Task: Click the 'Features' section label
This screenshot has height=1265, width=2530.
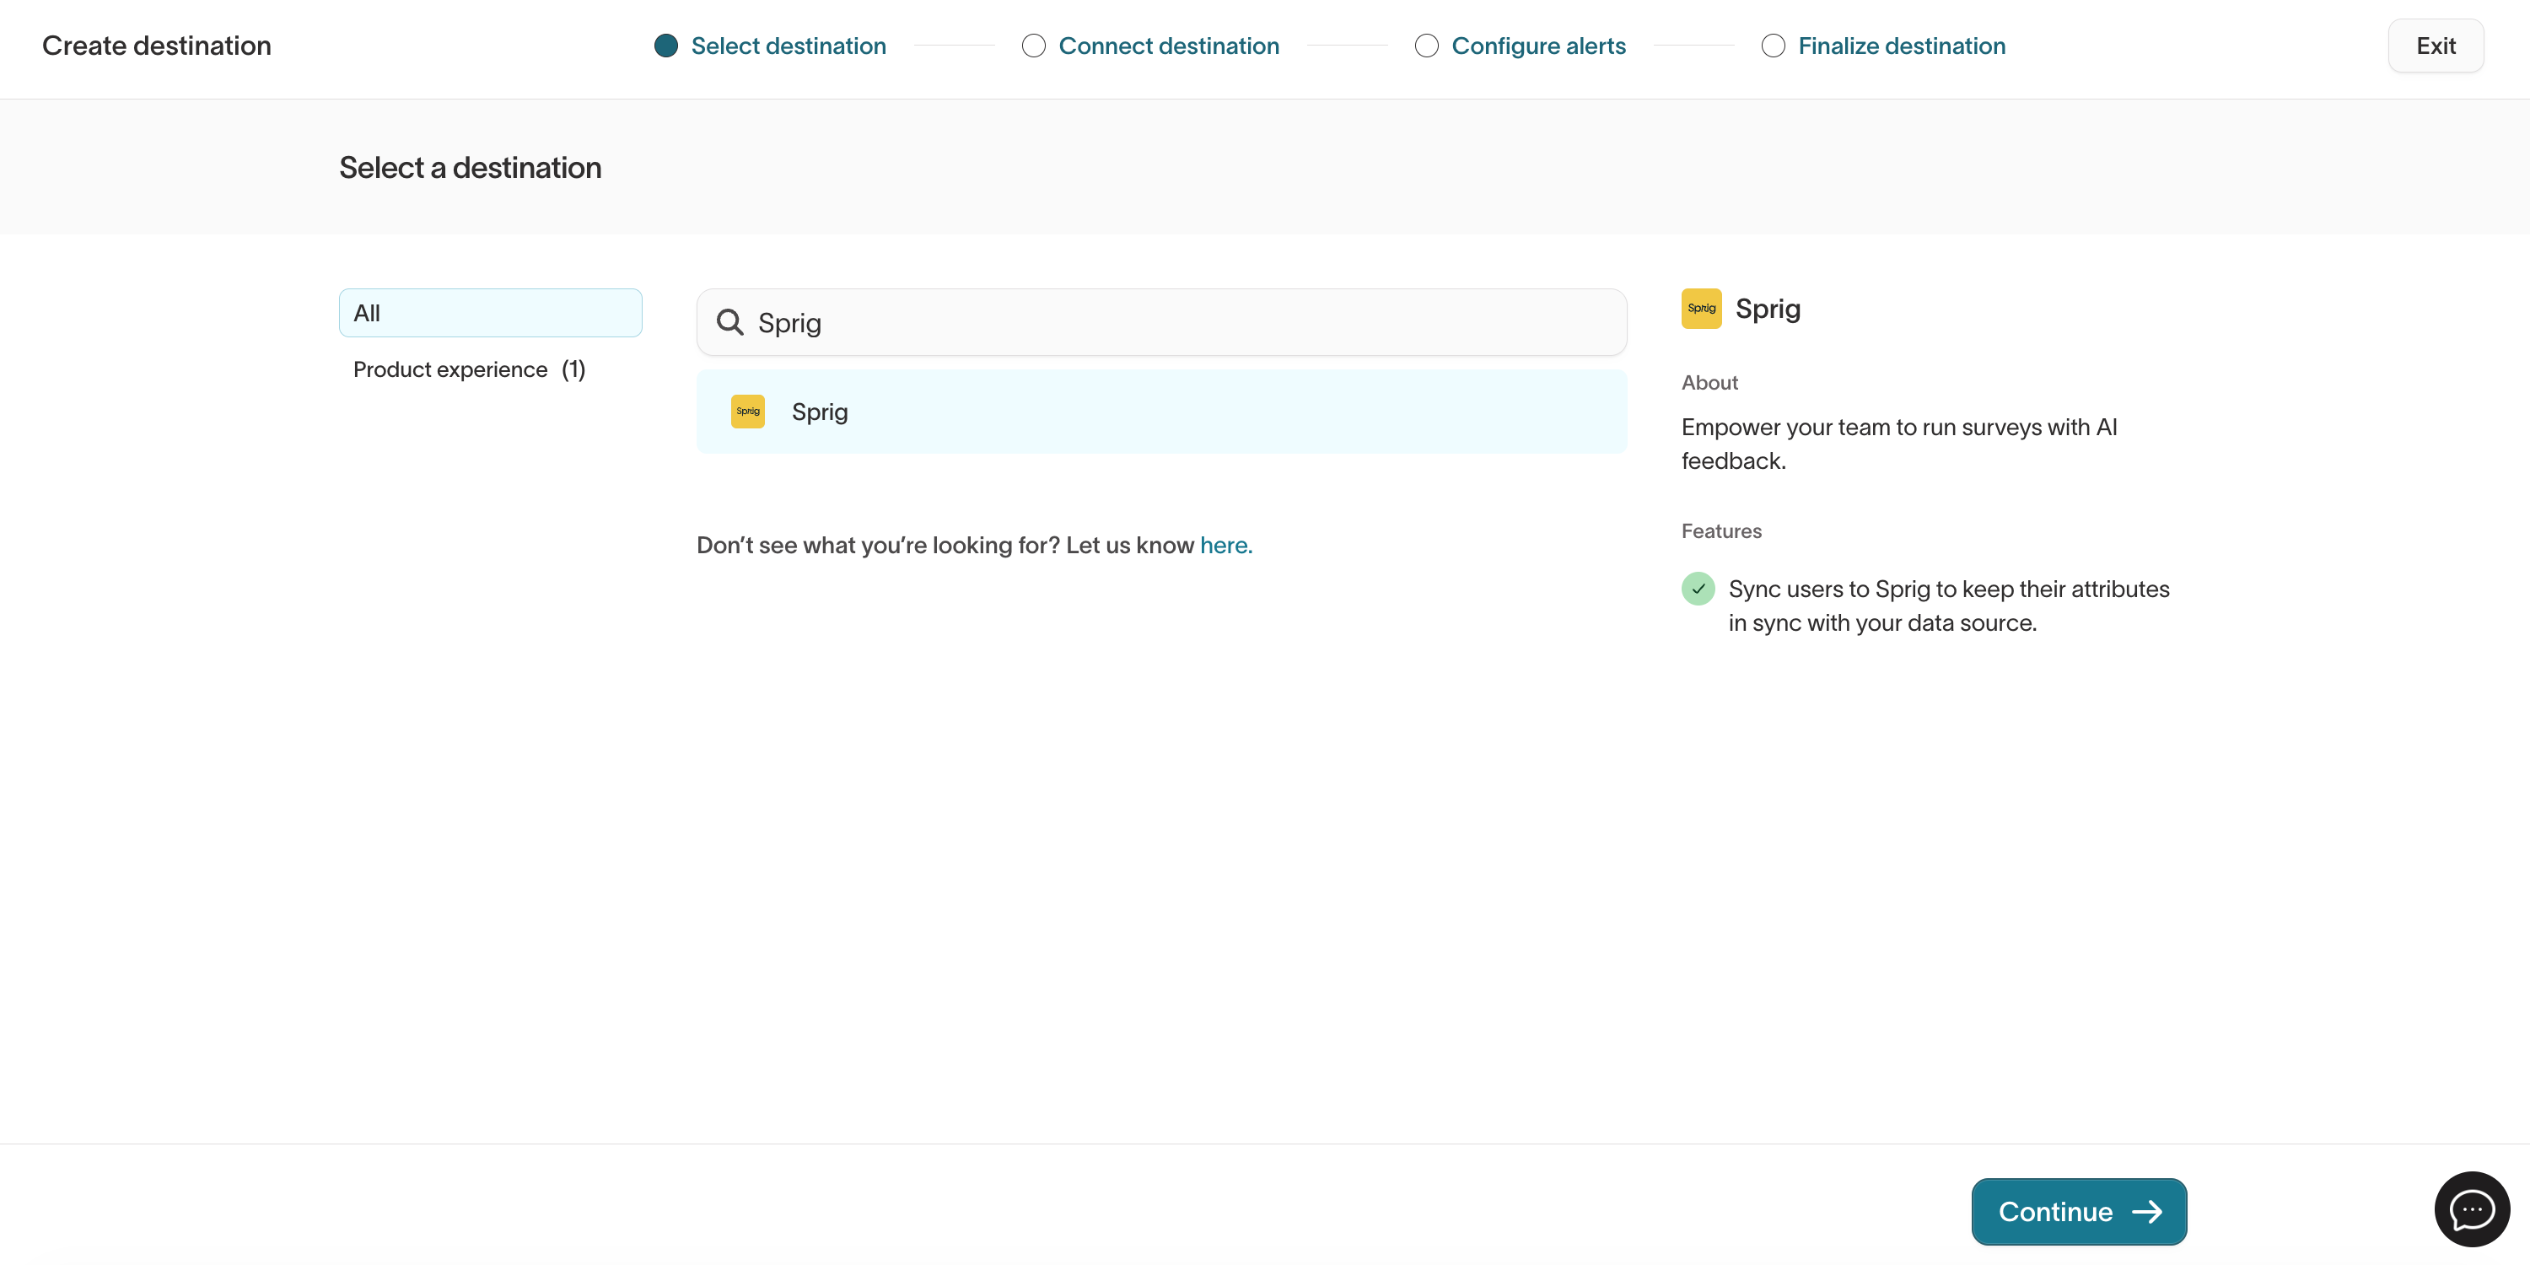Action: [1720, 531]
